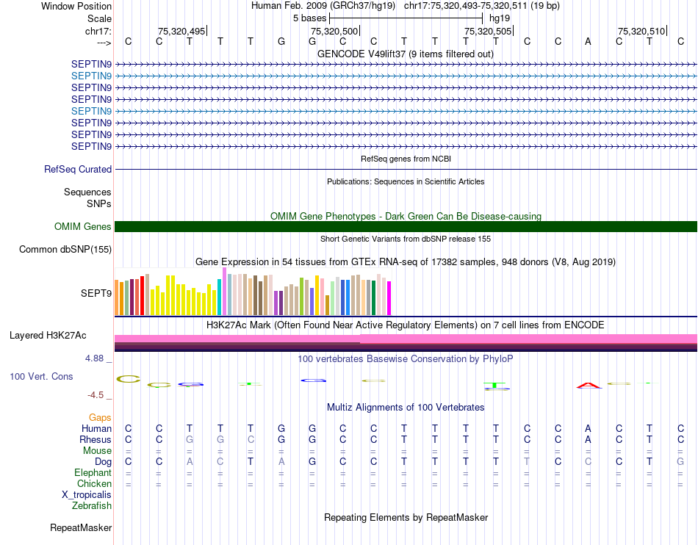Click the Elephant alignment row label
Screen dimensions: 698x545
[x=93, y=472]
